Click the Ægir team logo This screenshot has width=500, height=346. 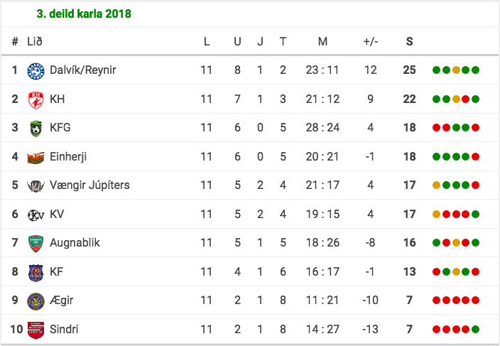[x=36, y=301]
